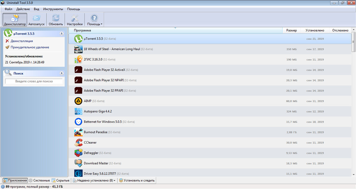
Task: Switch to the Приложения tab
Action: click(15, 180)
